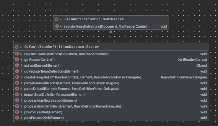Click the method icon beside processBeanDefinition
This screenshot has width=218, height=126.
pos(17,106)
